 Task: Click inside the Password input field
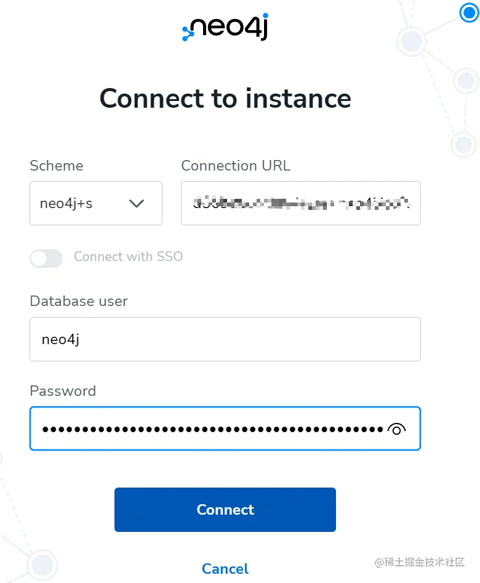click(x=209, y=429)
